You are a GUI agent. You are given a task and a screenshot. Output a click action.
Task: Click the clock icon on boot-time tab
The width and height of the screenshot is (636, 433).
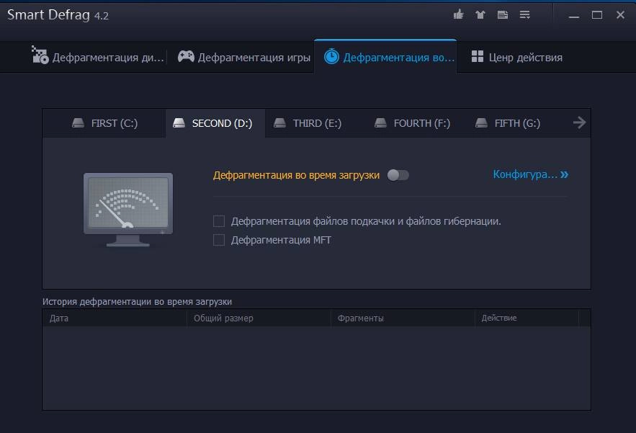331,56
